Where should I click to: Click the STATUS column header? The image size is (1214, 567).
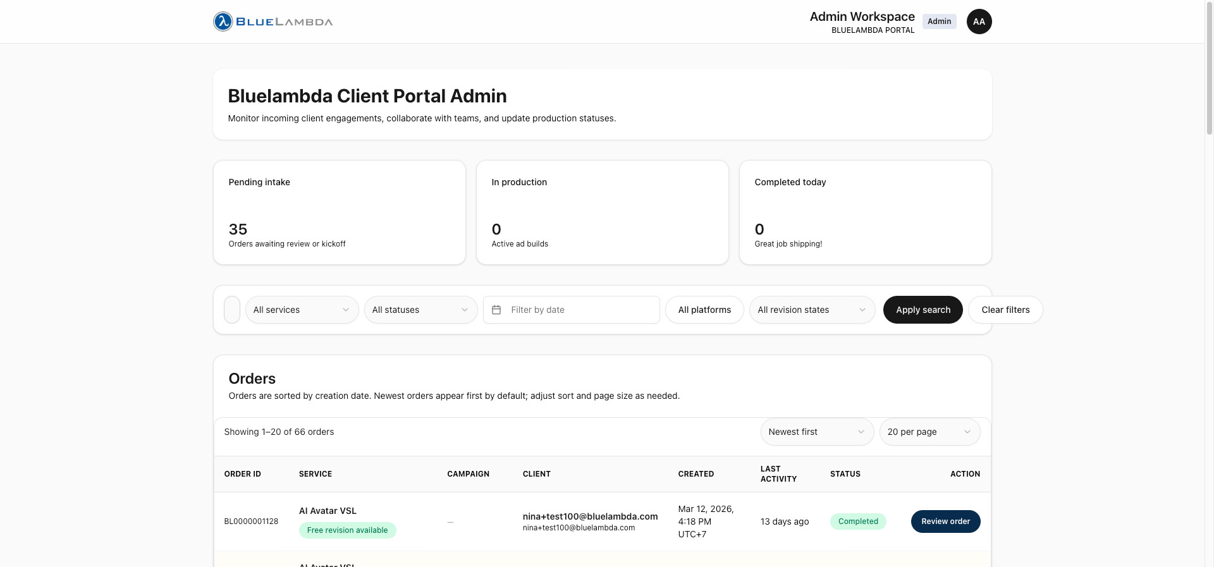coord(845,474)
